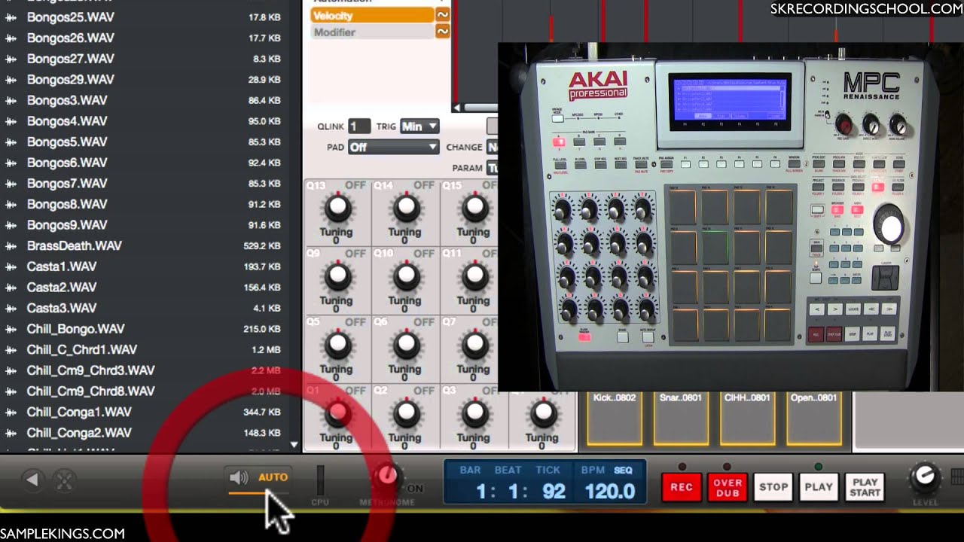Screen dimensions: 964x542
Task: Click the OVER DUB button
Action: pos(727,487)
